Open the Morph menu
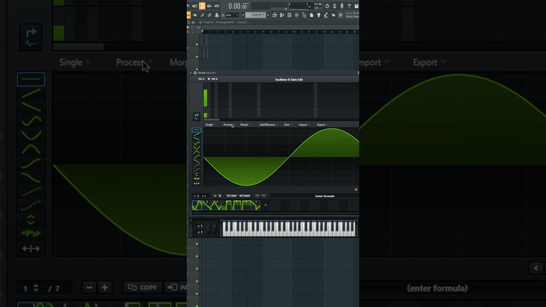Image resolution: width=546 pixels, height=307 pixels. tap(245, 125)
